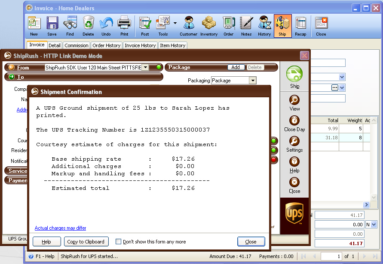Open the Tools toolbar icon
The height and width of the screenshot is (264, 383).
point(163,26)
